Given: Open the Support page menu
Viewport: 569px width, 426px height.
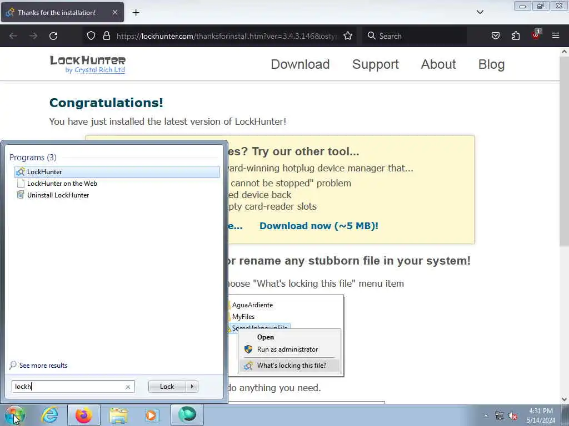Looking at the screenshot, I should pos(375,64).
